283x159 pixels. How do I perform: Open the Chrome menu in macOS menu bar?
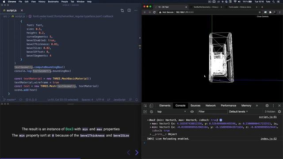click(12, 2)
